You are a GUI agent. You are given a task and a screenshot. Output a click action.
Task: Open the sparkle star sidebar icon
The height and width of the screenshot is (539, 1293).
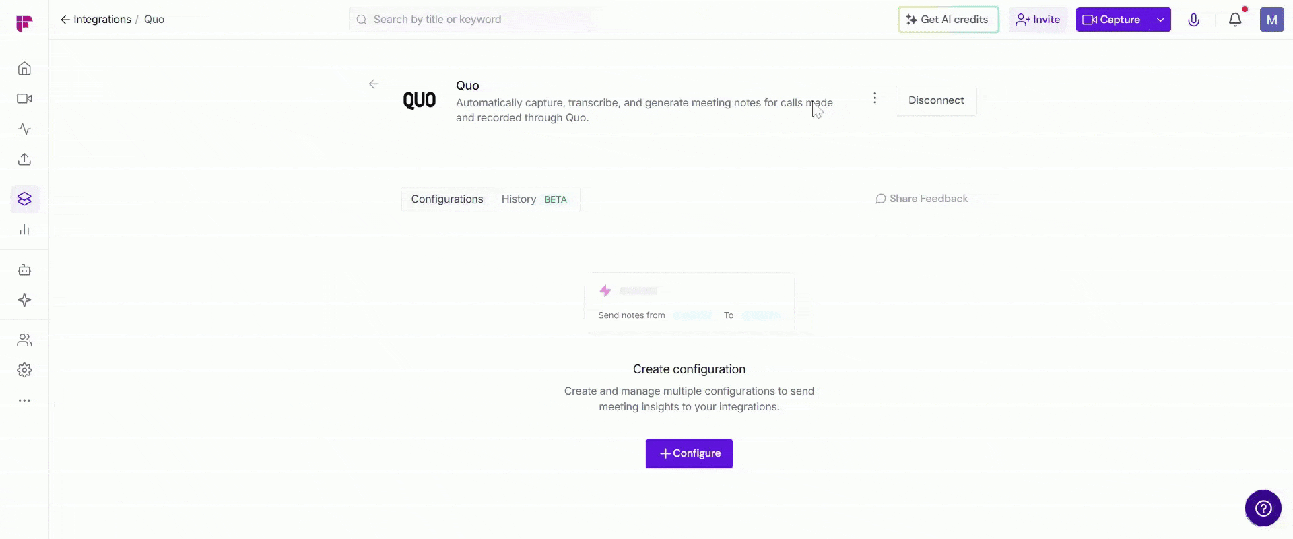pos(24,300)
